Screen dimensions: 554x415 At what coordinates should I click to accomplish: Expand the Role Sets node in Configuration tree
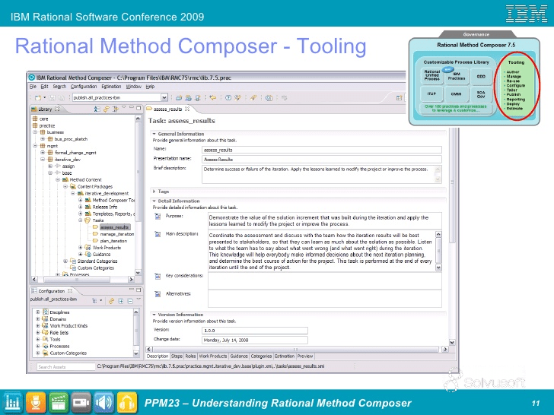pos(38,333)
